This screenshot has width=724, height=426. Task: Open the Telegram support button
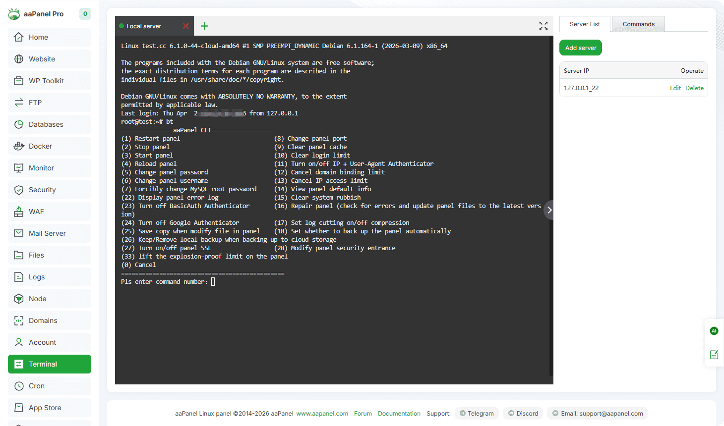476,414
